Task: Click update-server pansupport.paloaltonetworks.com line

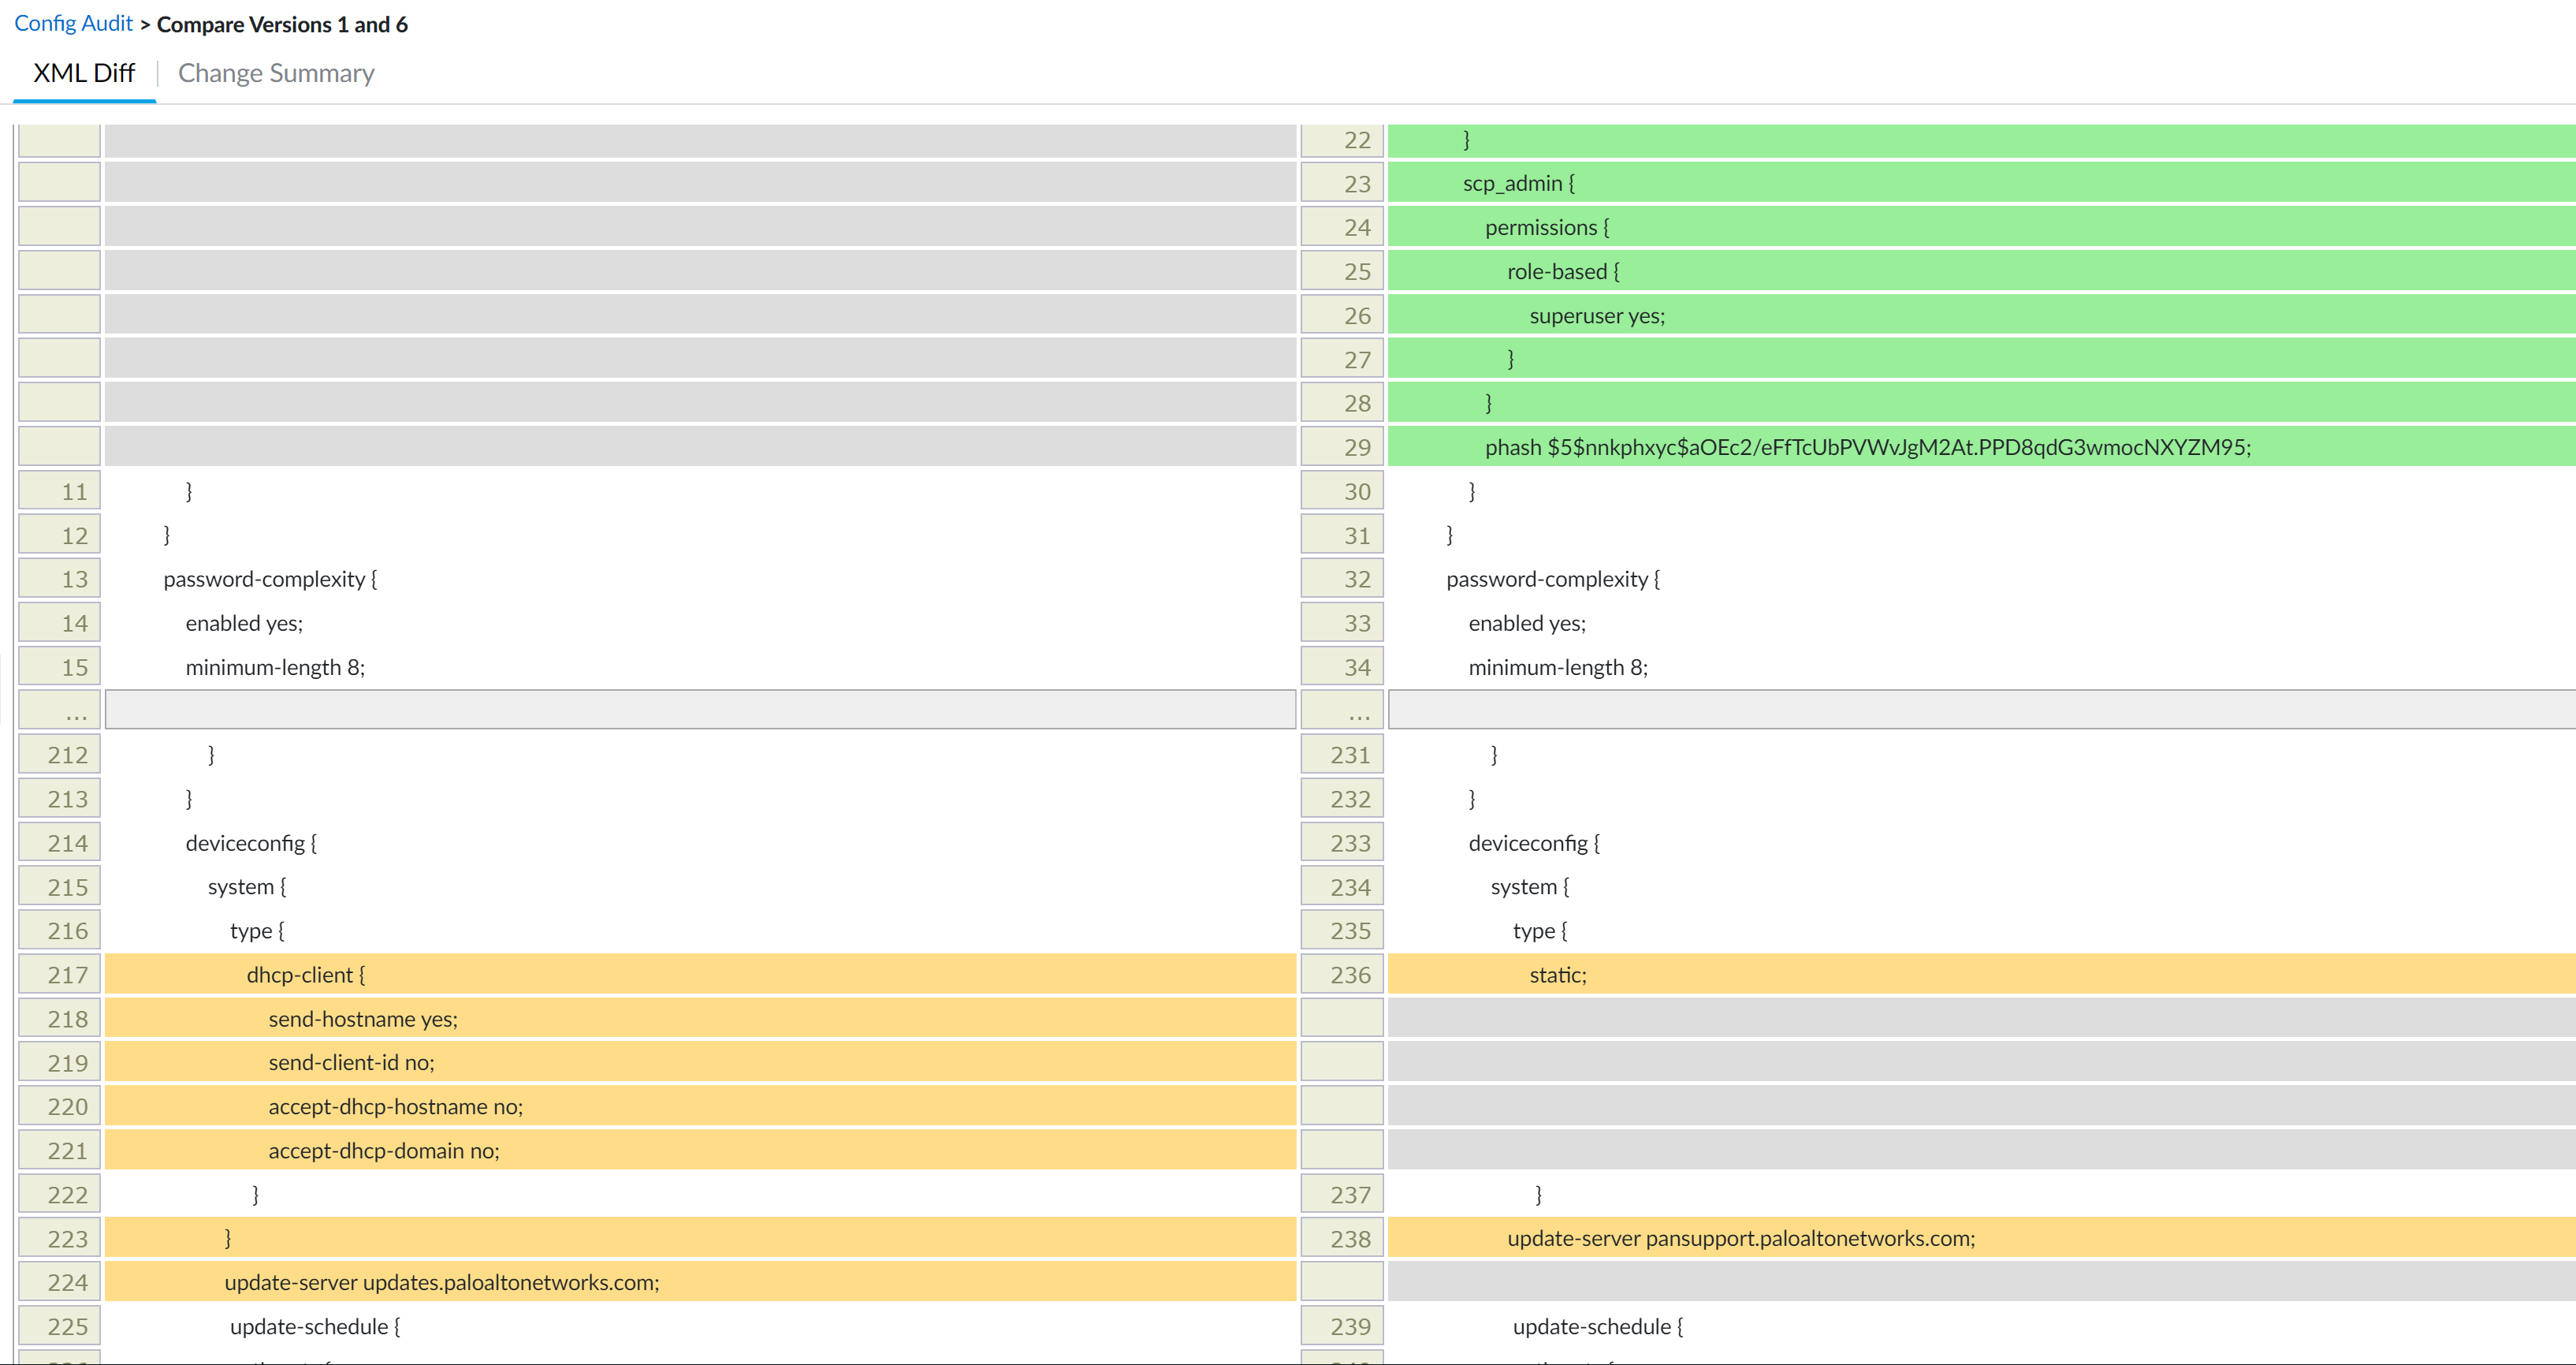Action: (1740, 1238)
